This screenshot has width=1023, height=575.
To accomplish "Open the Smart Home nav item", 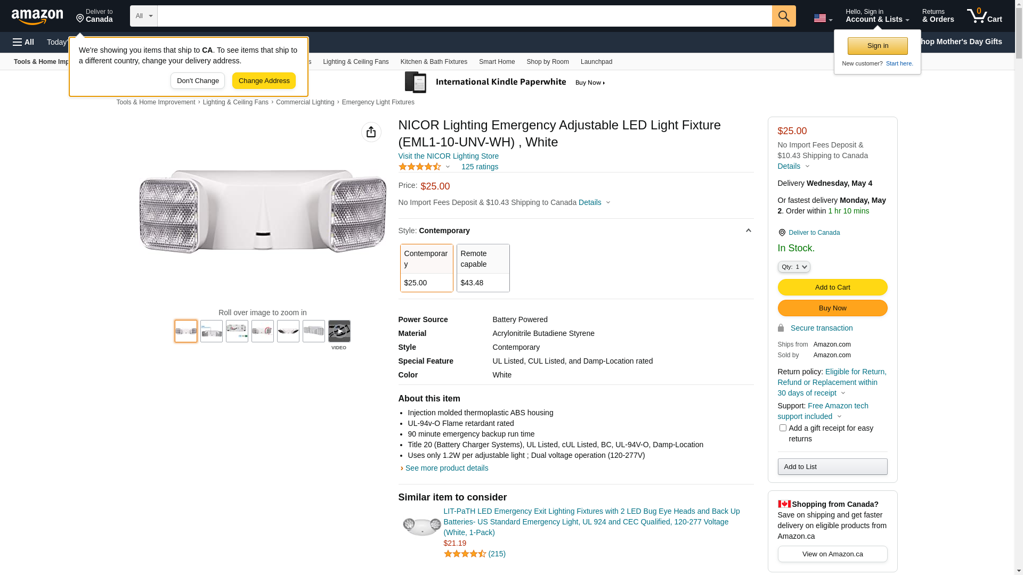I will [x=497, y=62].
